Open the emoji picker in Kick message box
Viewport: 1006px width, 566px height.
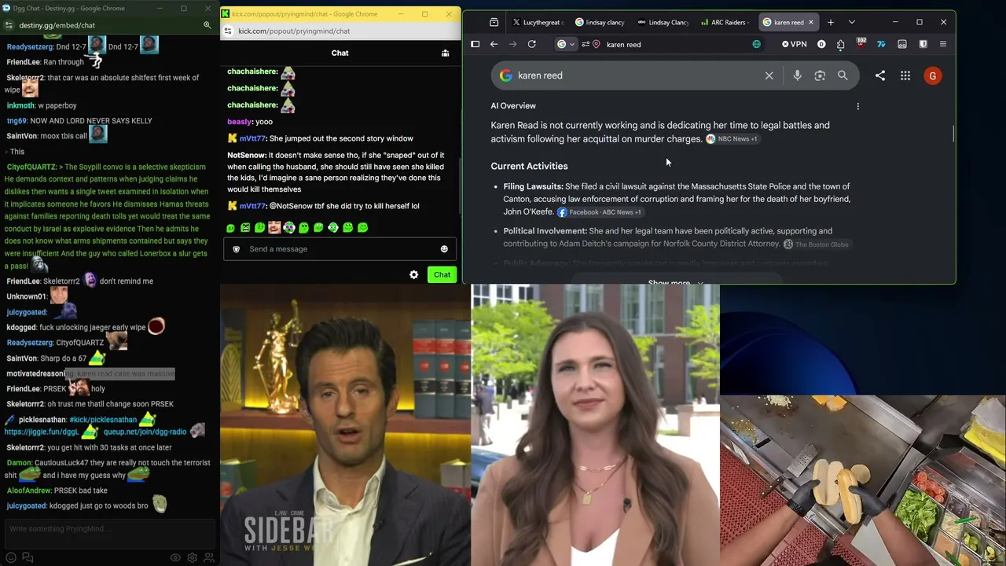[444, 249]
